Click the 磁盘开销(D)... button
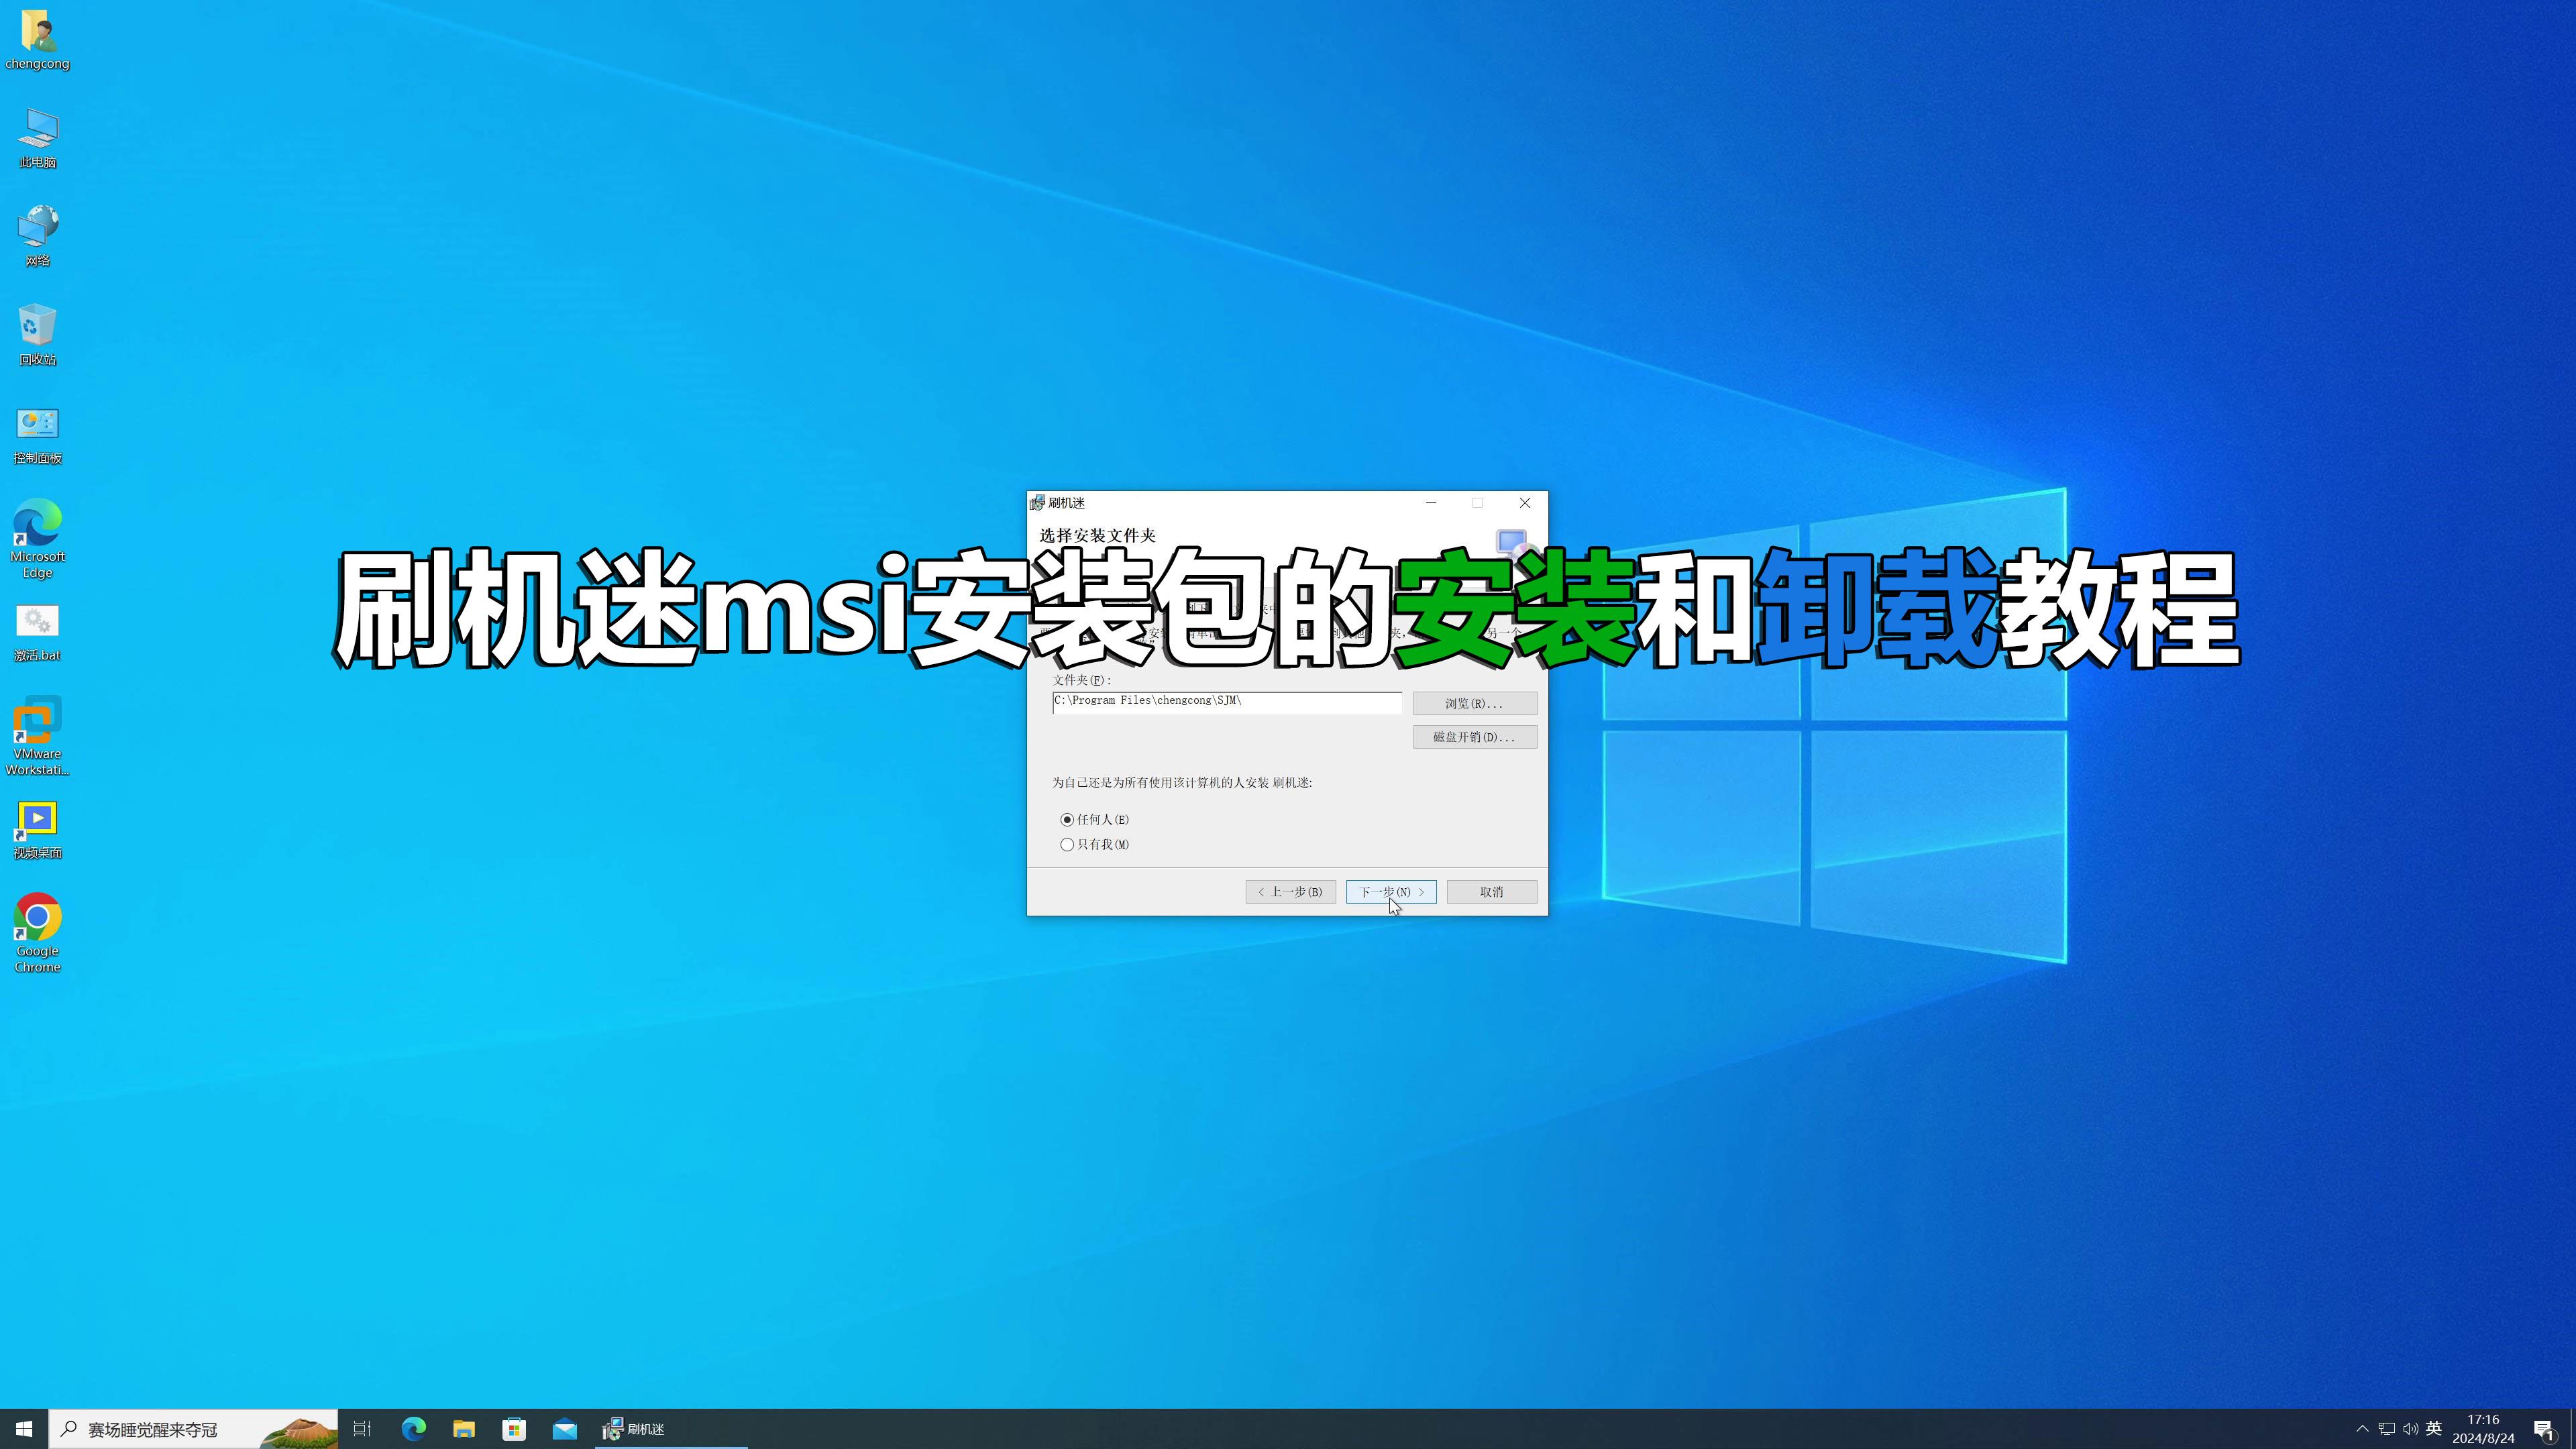The width and height of the screenshot is (2576, 1449). click(x=1474, y=737)
